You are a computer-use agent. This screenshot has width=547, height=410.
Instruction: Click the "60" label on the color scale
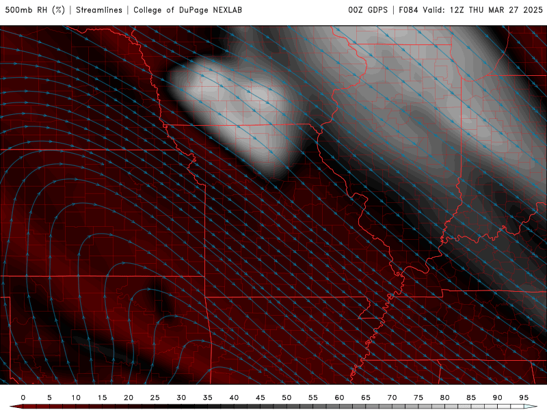click(x=339, y=398)
